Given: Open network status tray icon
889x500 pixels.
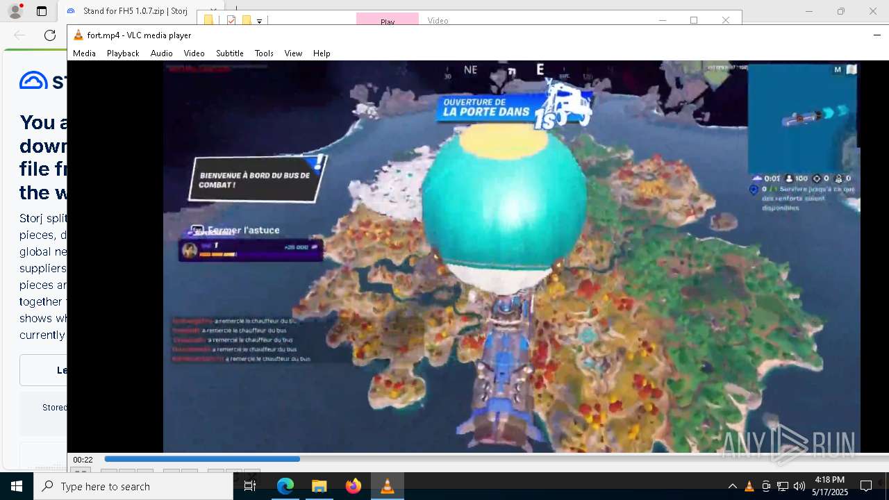Looking at the screenshot, I should [x=783, y=486].
